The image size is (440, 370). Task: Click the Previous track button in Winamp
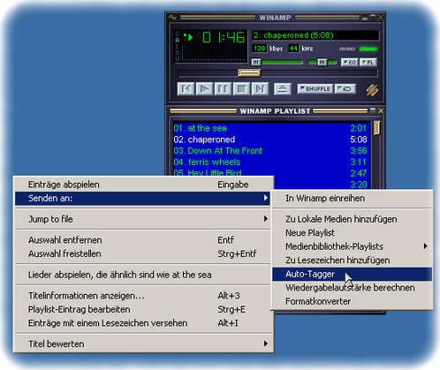click(x=186, y=88)
